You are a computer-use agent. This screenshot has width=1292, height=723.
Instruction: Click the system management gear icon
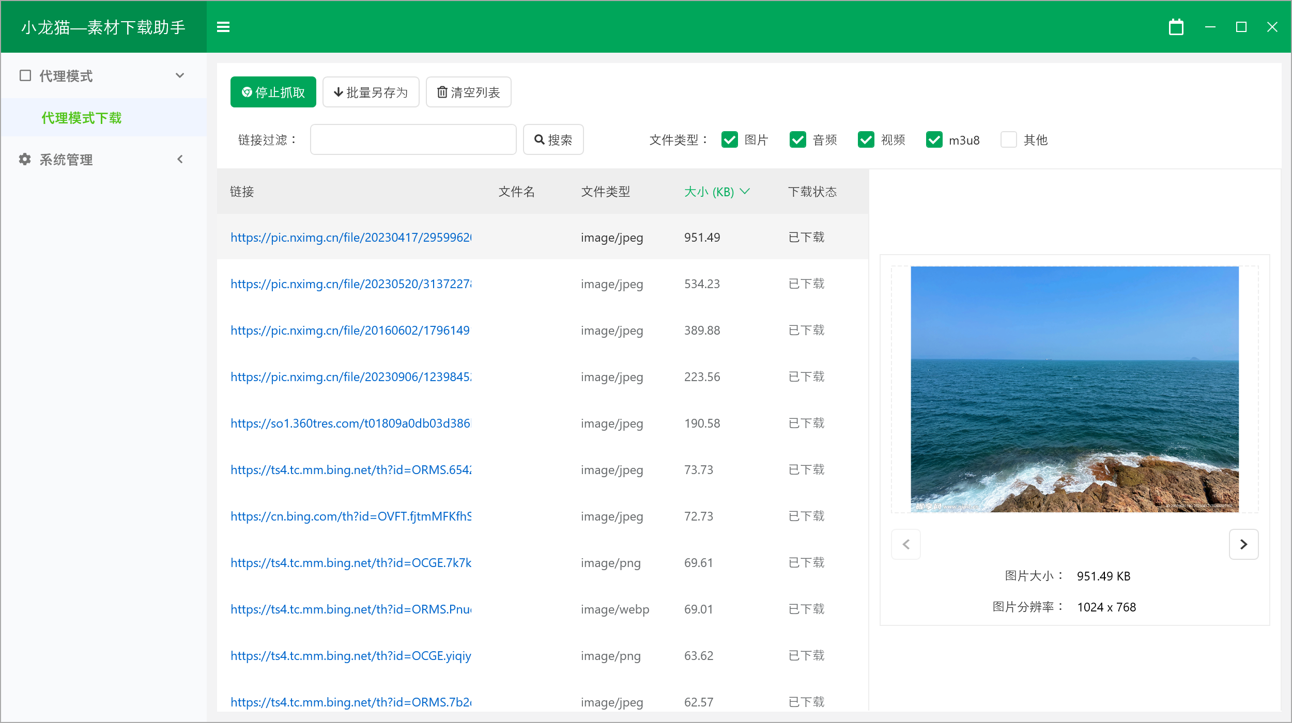[25, 160]
